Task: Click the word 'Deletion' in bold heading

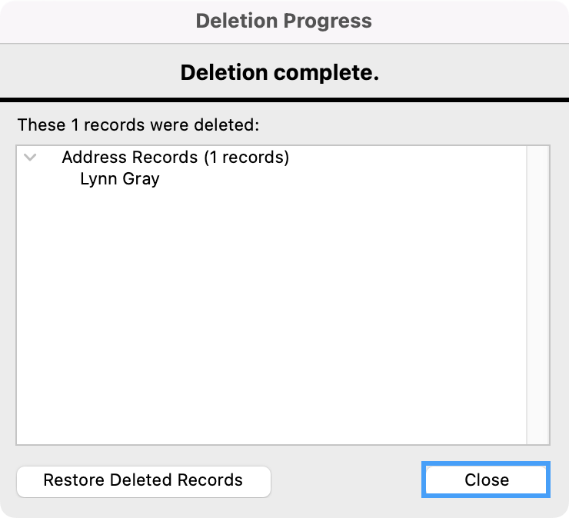Action: coord(219,73)
